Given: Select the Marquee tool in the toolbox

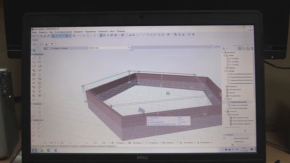Looking at the screenshot, I should click(40, 50).
